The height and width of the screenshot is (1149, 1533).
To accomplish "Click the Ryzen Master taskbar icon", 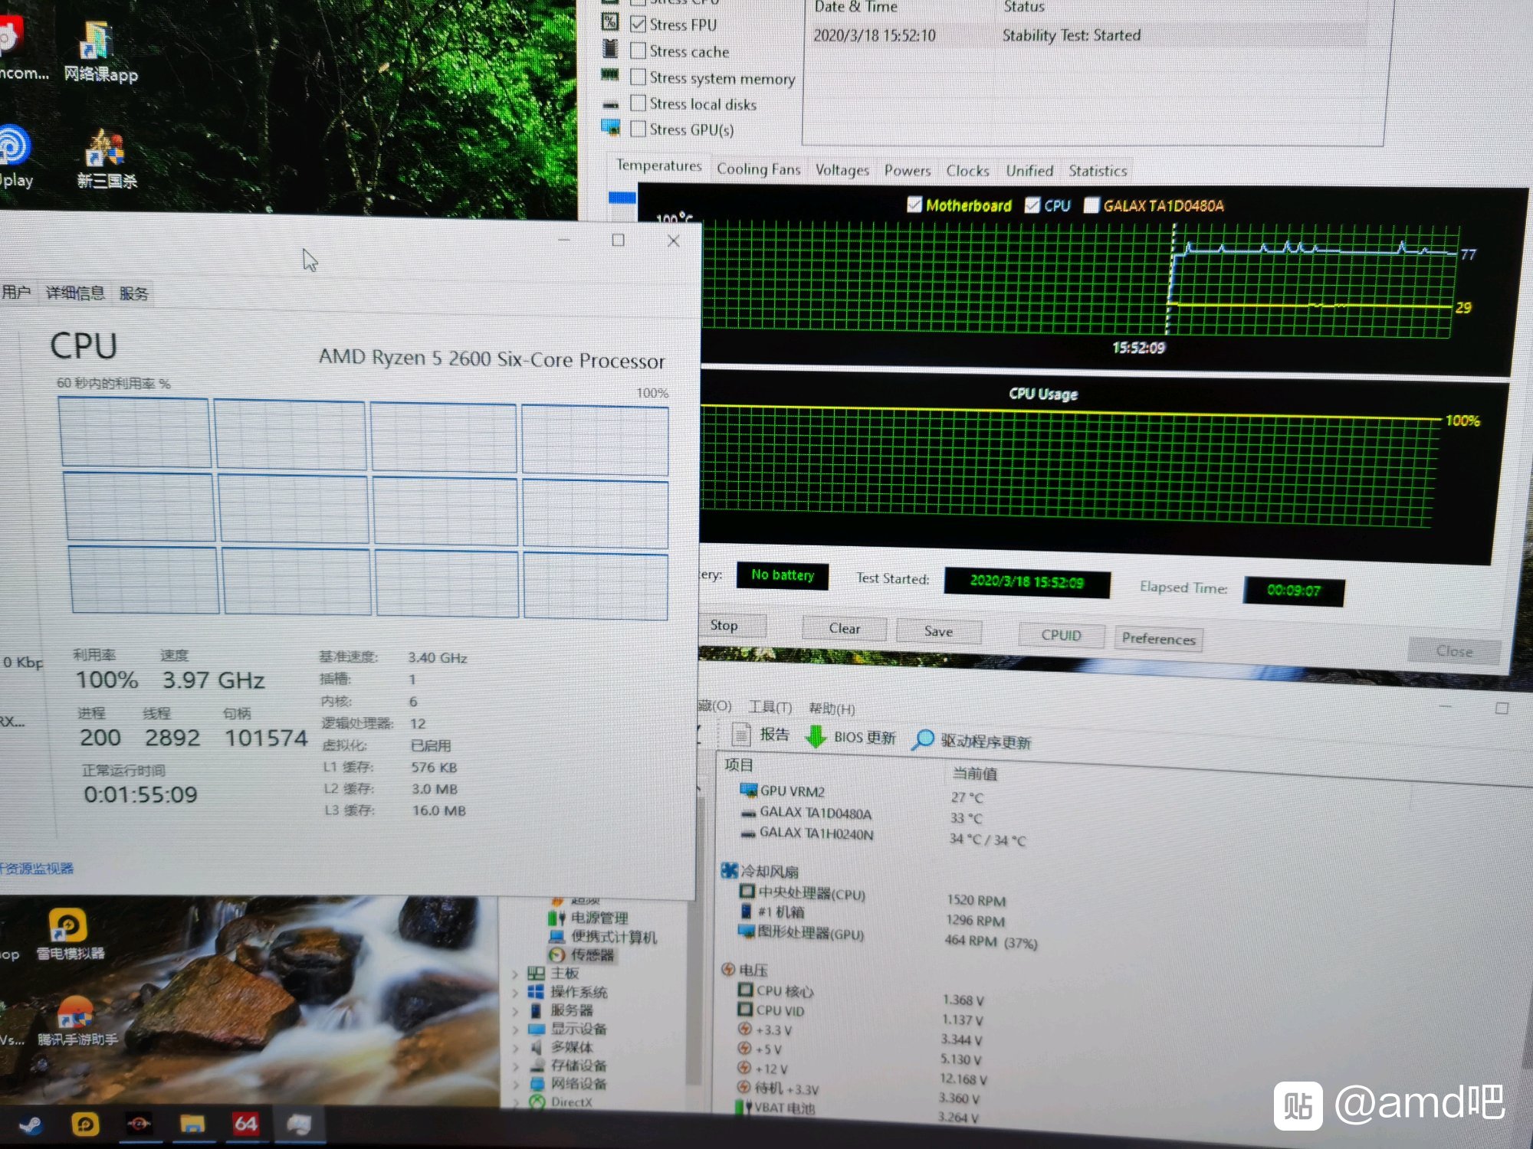I will point(139,1124).
